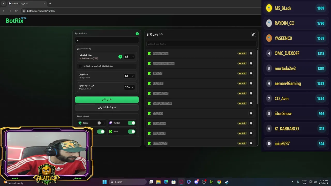The height and width of the screenshot is (186, 331).
Task: Remove RAYDIN_CO with its trash icon
Action: 251,143
